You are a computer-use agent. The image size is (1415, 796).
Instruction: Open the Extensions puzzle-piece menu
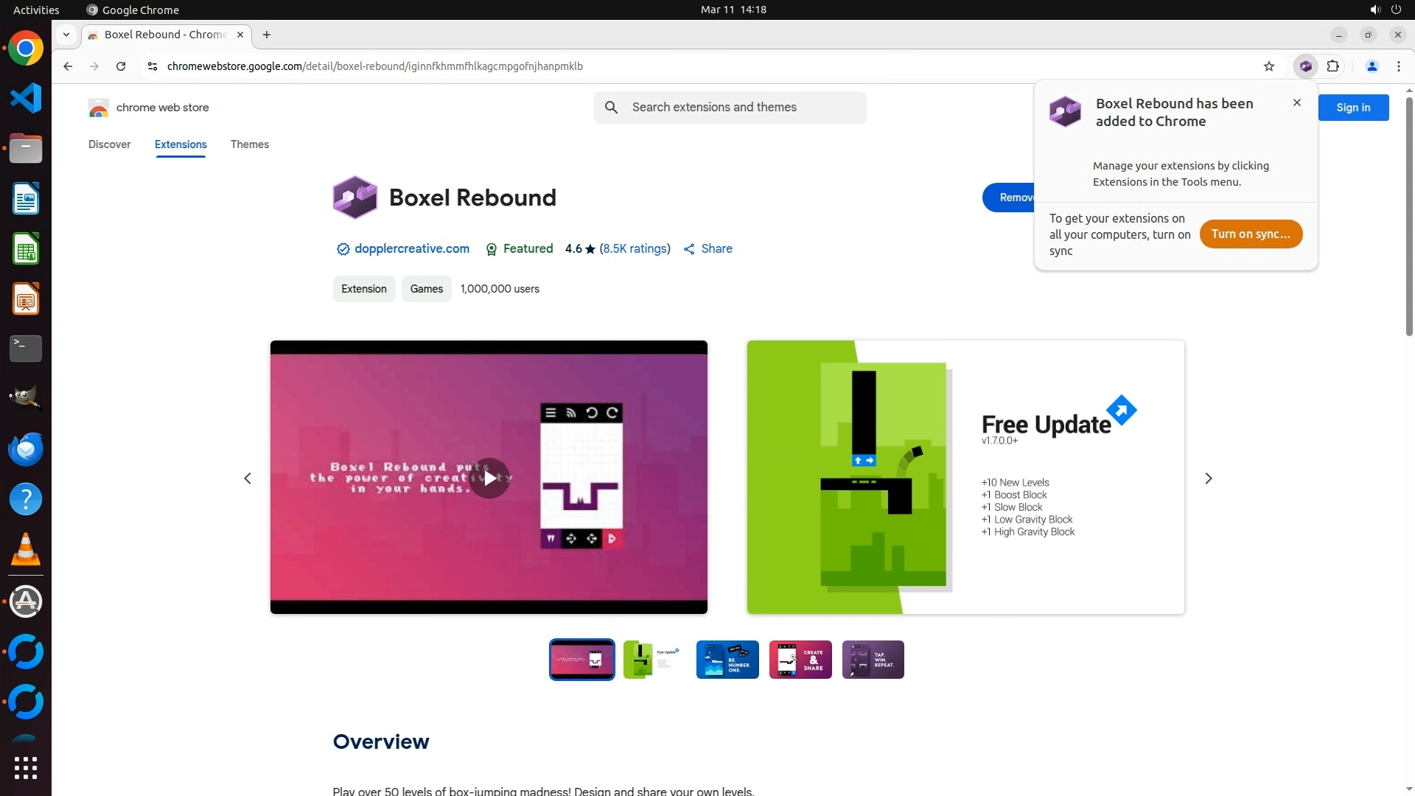1332,66
